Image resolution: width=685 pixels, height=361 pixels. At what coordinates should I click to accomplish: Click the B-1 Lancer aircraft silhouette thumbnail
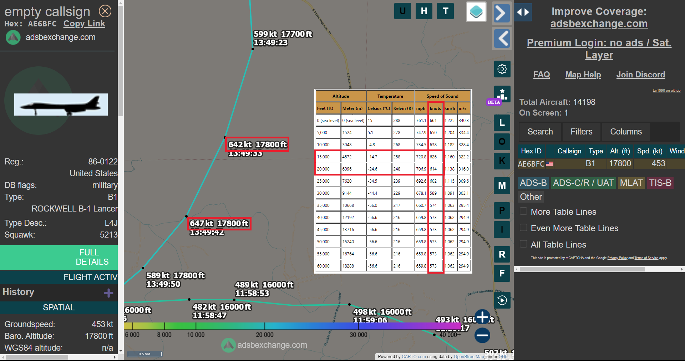click(x=61, y=105)
